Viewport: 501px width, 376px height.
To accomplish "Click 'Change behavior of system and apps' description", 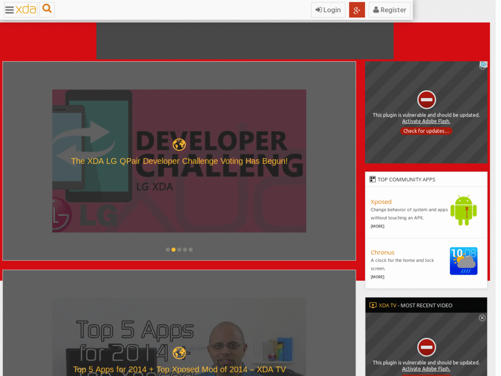I will [x=410, y=213].
